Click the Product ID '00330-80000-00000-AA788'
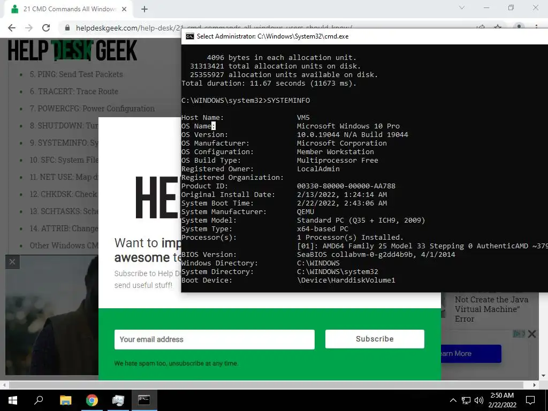Image resolution: width=548 pixels, height=411 pixels. (x=346, y=186)
